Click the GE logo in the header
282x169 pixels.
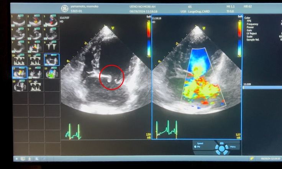64,8
